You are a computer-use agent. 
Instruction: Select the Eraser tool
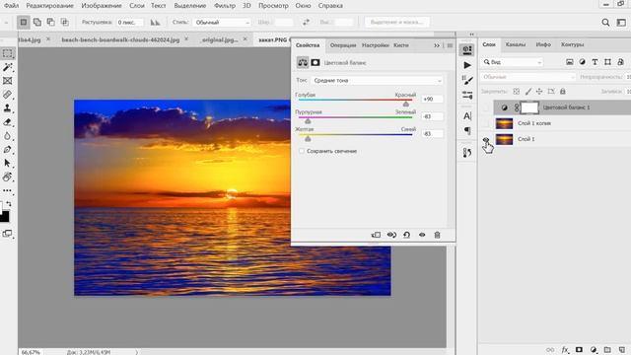point(7,122)
